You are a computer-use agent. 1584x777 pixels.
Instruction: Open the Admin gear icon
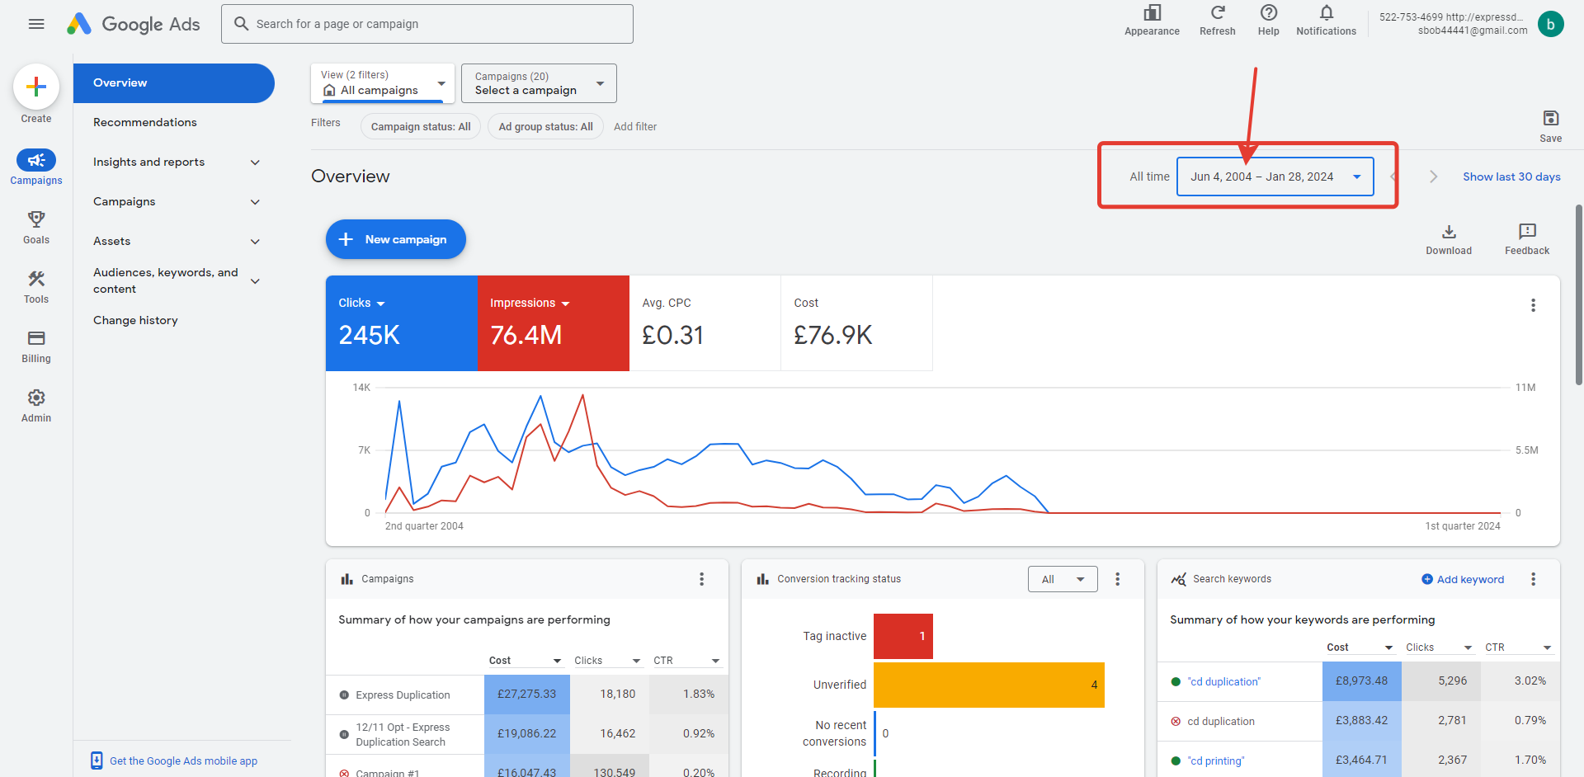click(x=36, y=398)
